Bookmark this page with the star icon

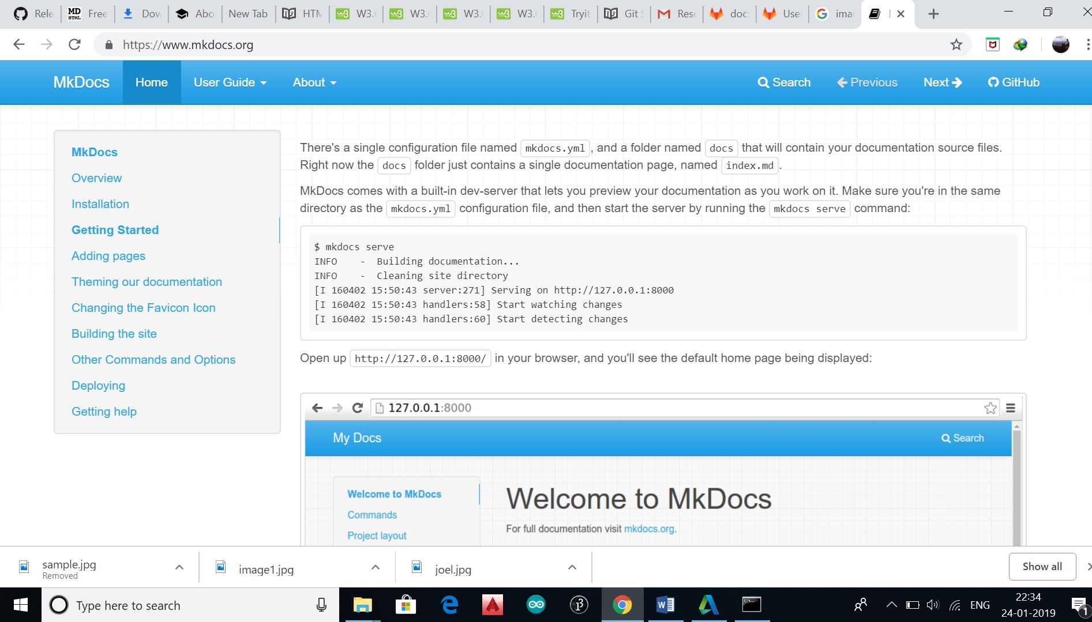coord(956,44)
